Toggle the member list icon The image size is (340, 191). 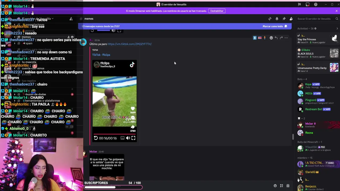291,19
